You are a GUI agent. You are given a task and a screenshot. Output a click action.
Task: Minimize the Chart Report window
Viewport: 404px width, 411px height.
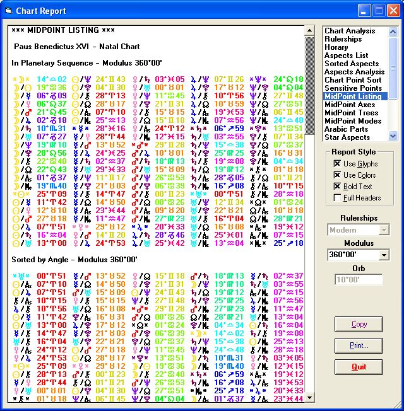coord(364,10)
